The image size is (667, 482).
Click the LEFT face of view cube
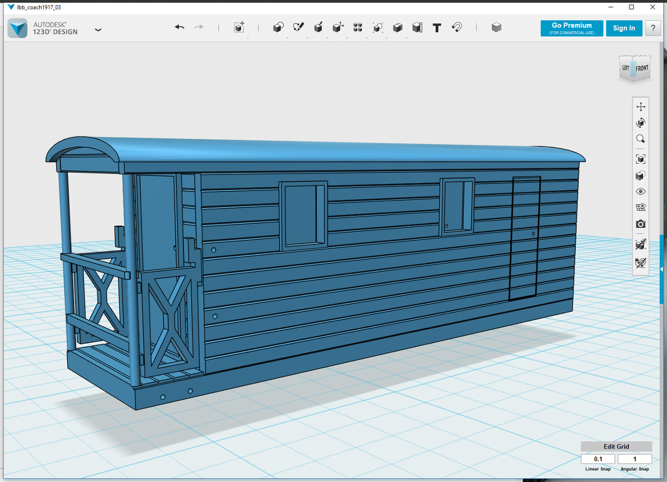(x=626, y=68)
